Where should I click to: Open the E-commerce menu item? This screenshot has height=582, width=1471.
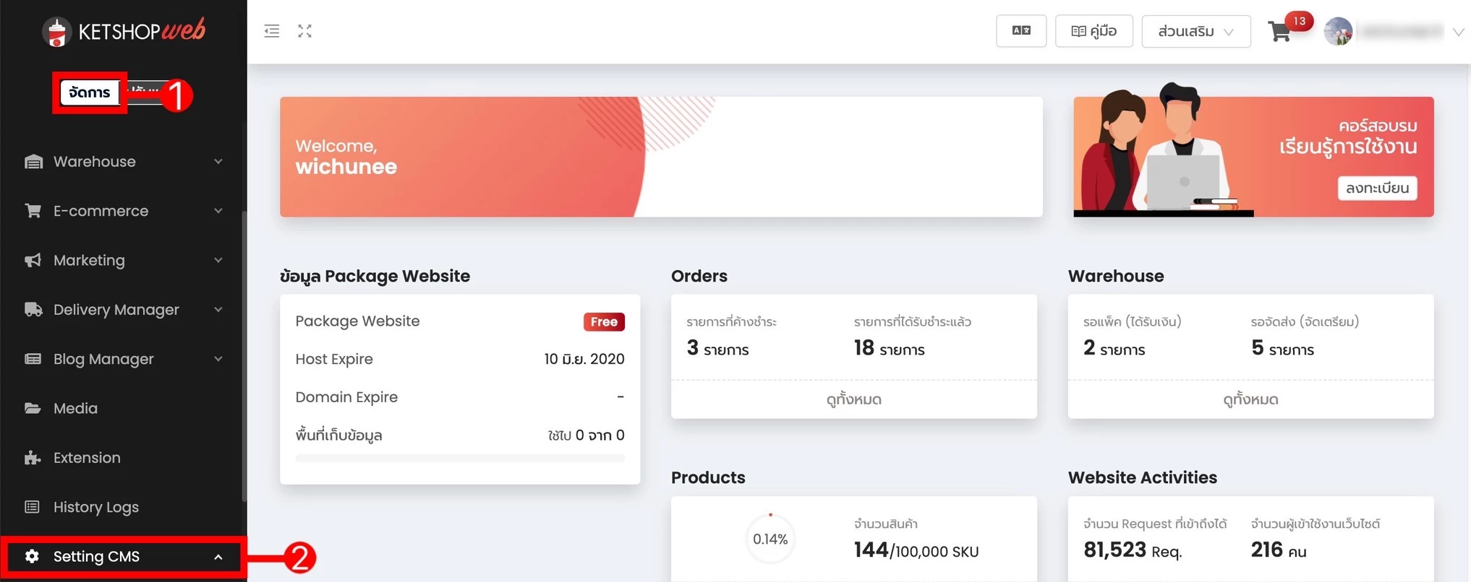point(123,211)
